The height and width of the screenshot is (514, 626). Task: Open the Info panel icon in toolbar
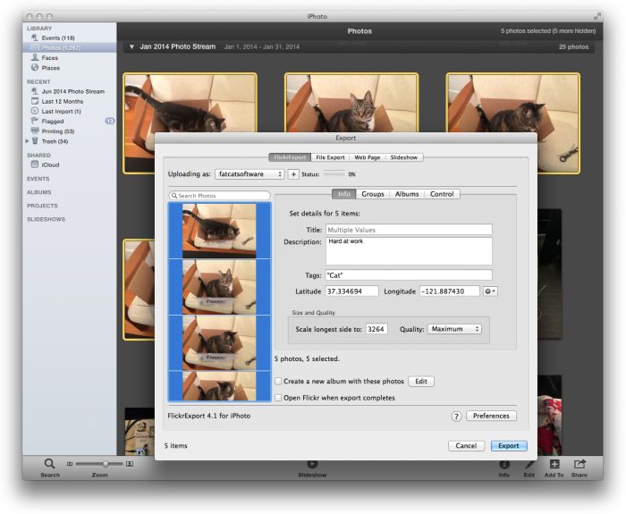[504, 465]
